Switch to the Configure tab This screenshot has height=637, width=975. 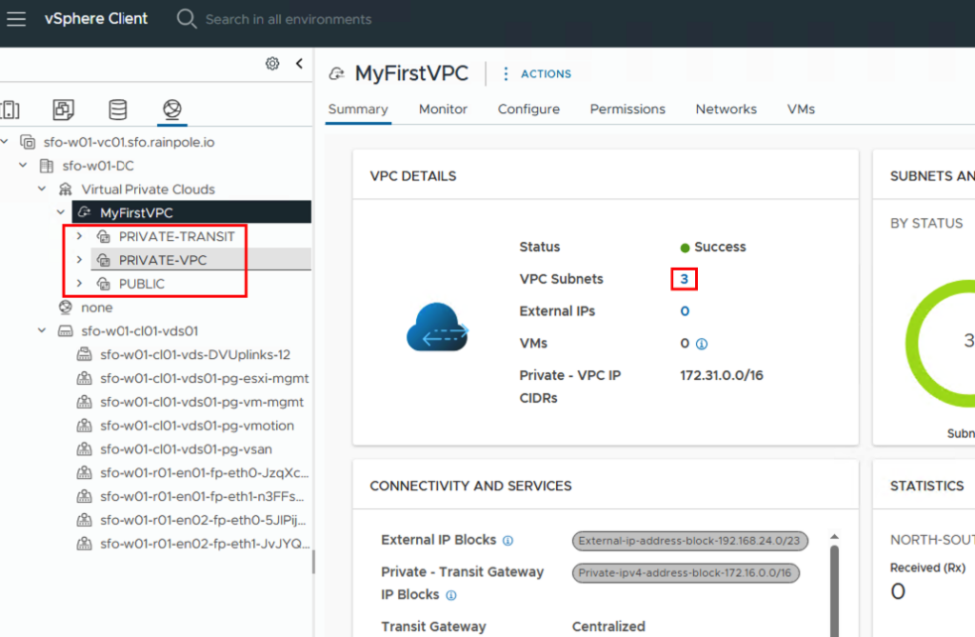pyautogui.click(x=528, y=109)
